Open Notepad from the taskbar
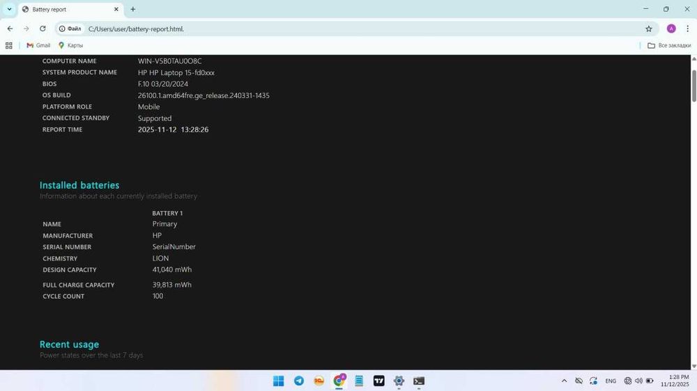Screen dimensions: 697x391 (x=359, y=381)
